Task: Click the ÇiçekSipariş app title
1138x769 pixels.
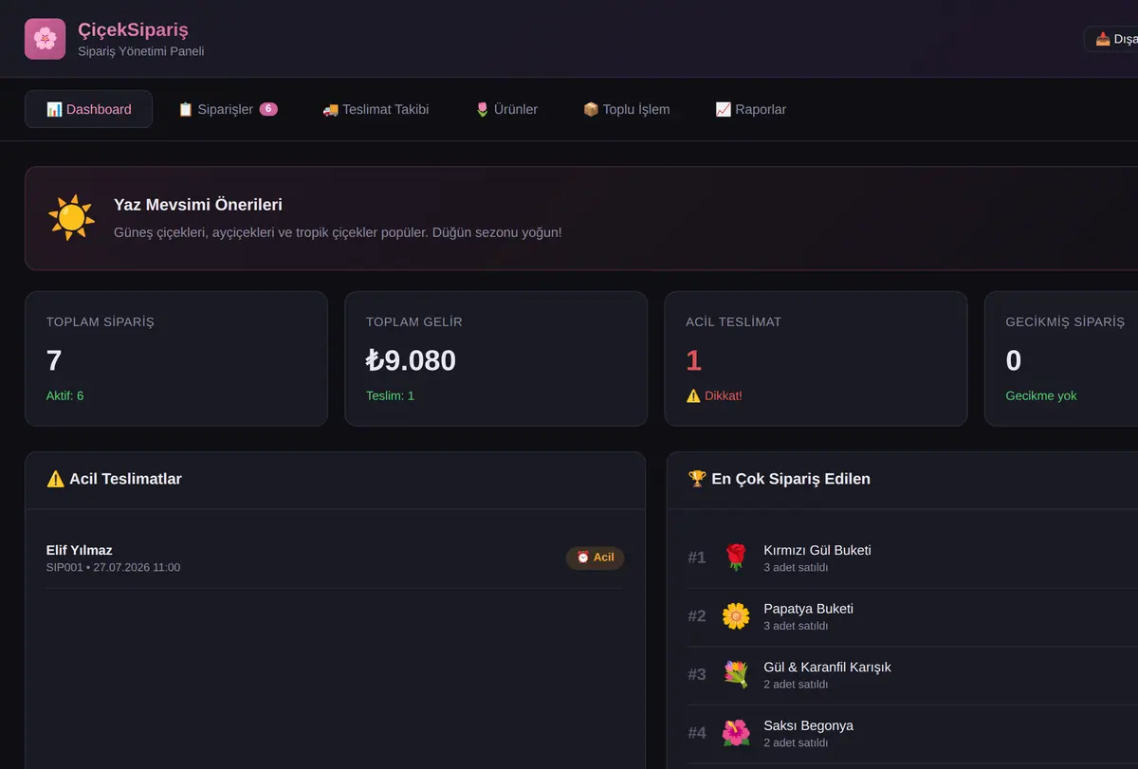Action: [133, 29]
